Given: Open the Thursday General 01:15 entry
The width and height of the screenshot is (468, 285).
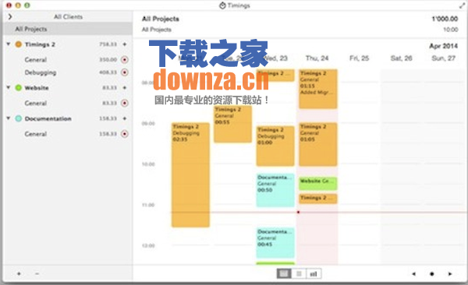Looking at the screenshot, I should (318, 89).
